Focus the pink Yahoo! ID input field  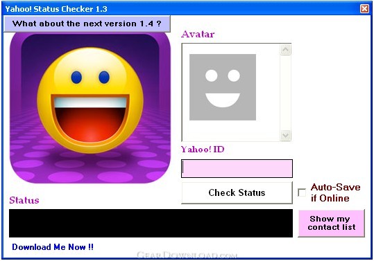[237, 168]
